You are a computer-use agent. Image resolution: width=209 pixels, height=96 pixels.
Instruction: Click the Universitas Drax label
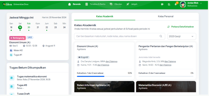click(x=21, y=4)
